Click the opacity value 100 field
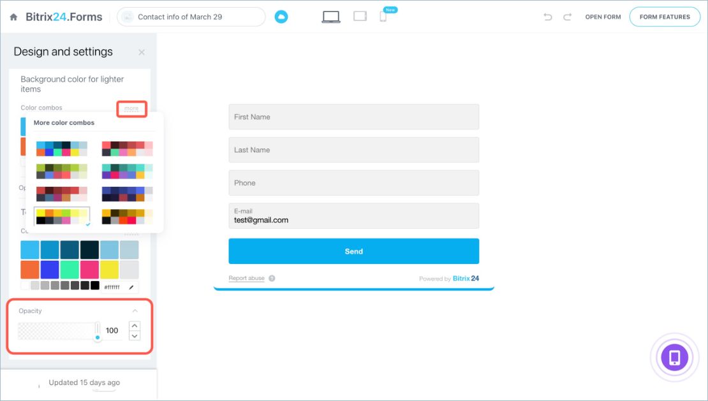This screenshot has width=708, height=401. click(x=112, y=331)
